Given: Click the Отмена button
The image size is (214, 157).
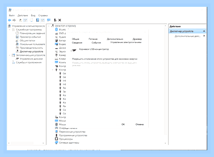Looking at the screenshot, I should [139, 124].
